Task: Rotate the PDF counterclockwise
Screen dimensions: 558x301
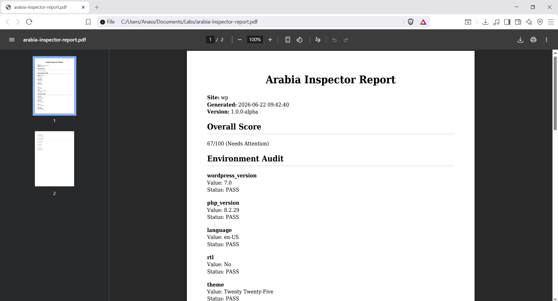Action: 299,40
